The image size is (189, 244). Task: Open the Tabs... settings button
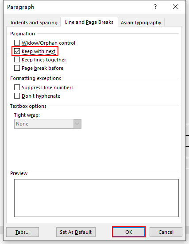23,232
